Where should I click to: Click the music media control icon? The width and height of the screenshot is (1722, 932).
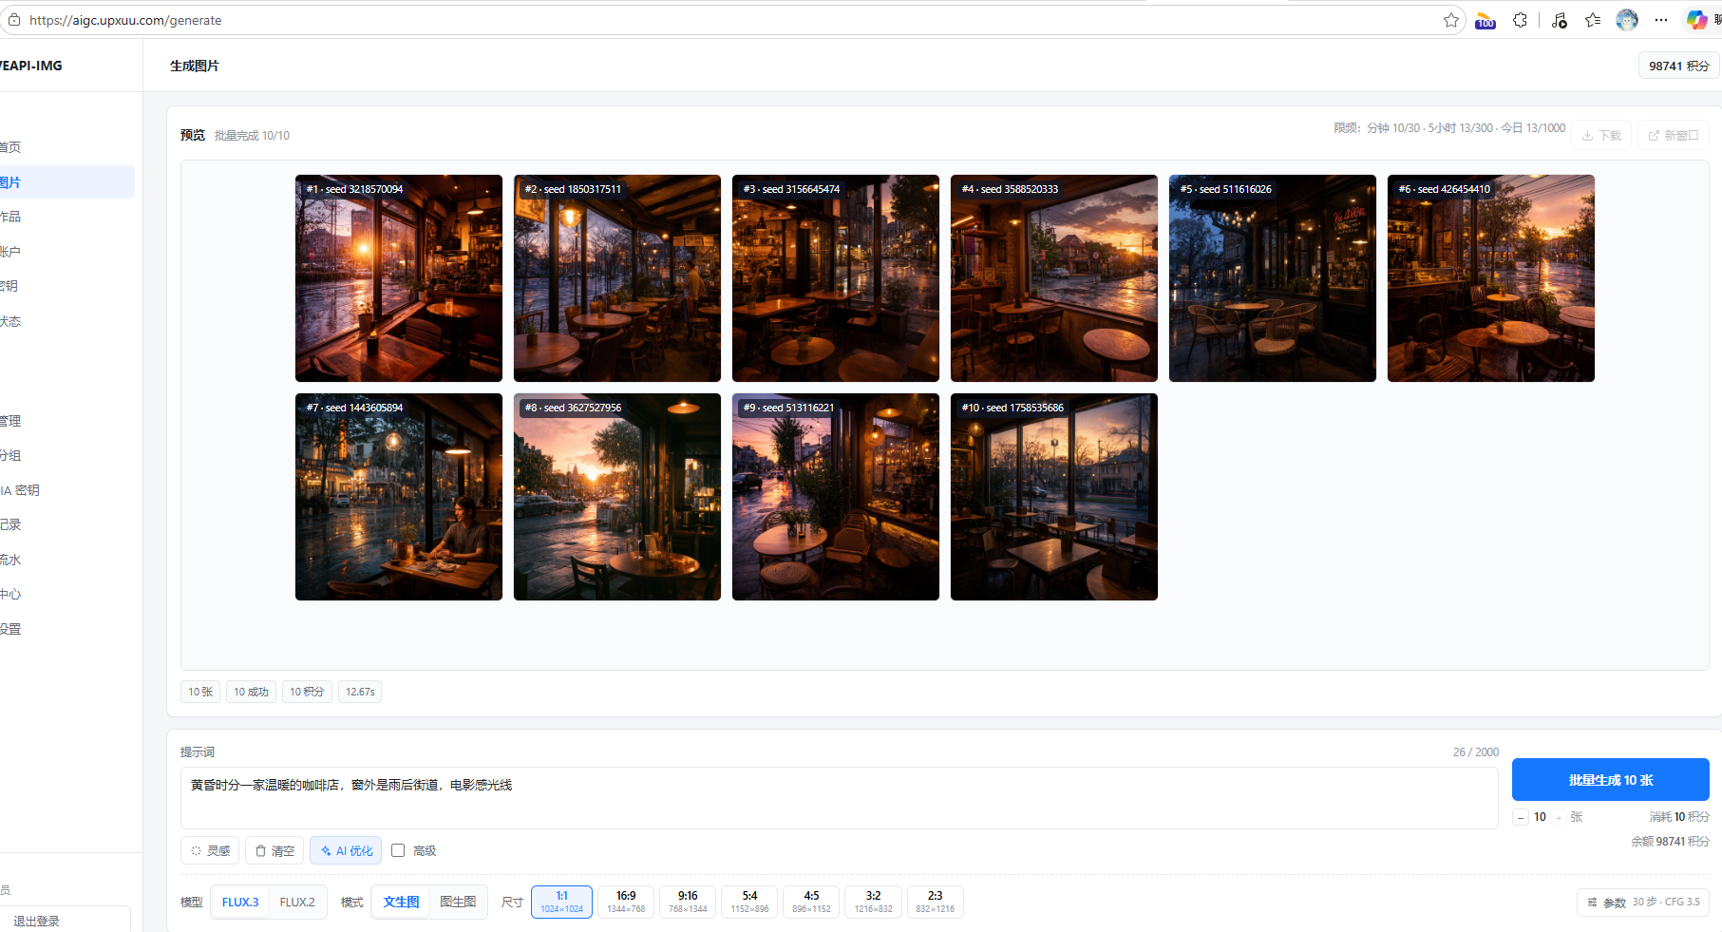1559,20
